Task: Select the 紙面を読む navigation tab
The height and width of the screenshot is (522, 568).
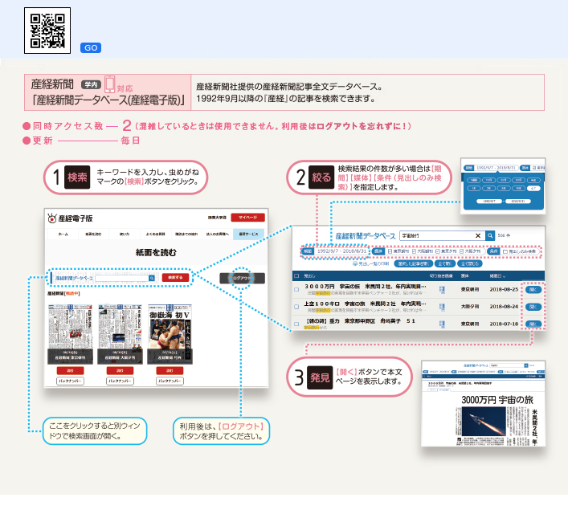Action: pyautogui.click(x=93, y=234)
